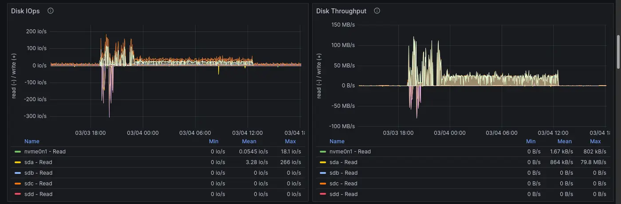Viewport: 621px width, 204px height.
Task: Click red sdd color swatch in Disk Throughput legend
Action: point(323,194)
